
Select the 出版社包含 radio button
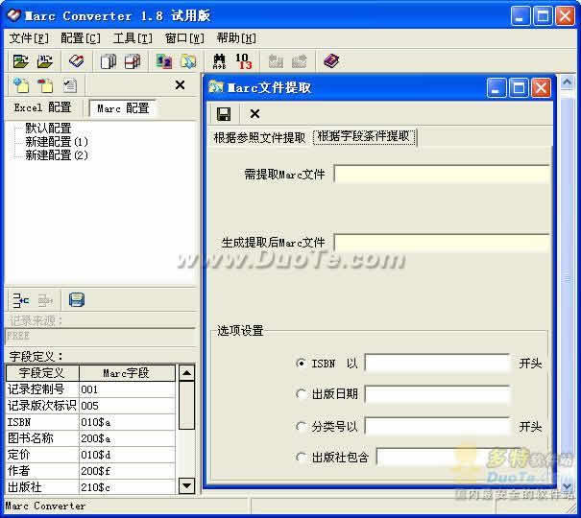301,458
